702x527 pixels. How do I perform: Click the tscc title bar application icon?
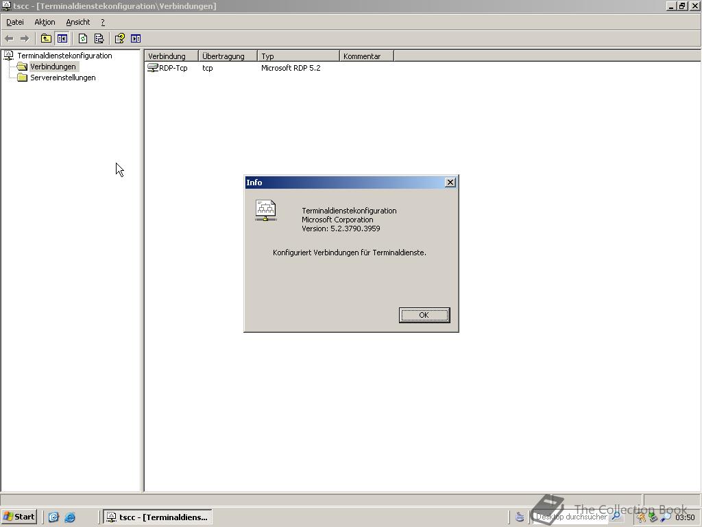5,5
